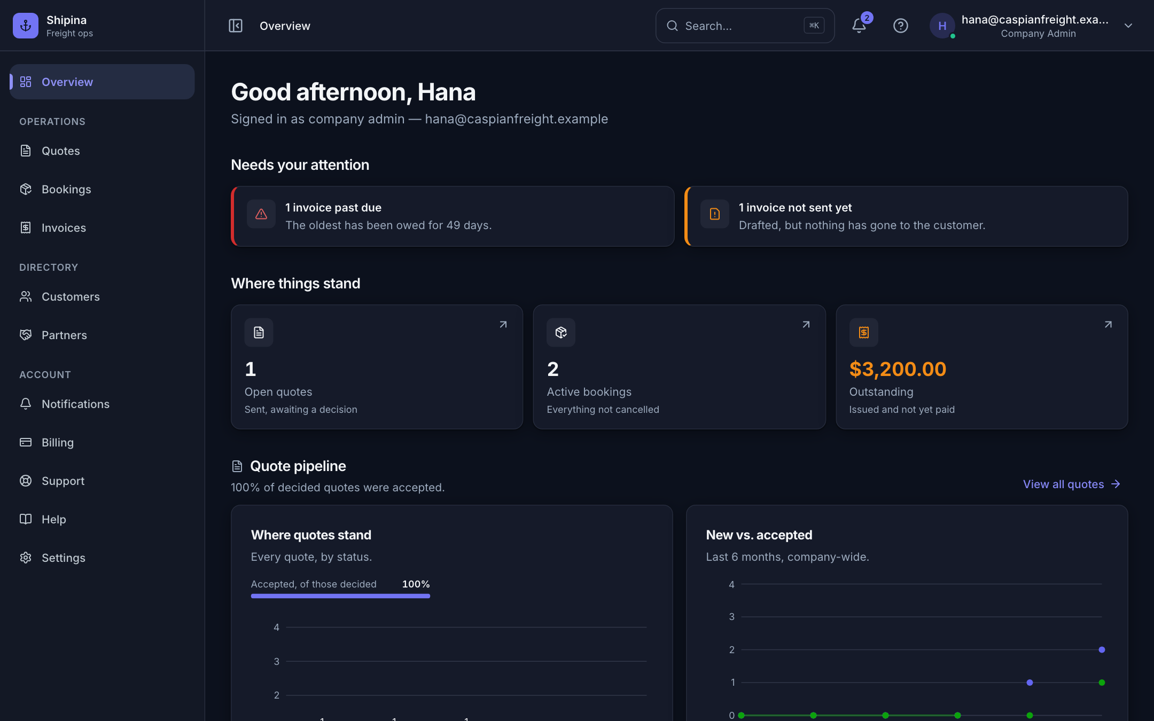The width and height of the screenshot is (1154, 721).
Task: Click the purple data point at value 1
Action: (x=1030, y=683)
